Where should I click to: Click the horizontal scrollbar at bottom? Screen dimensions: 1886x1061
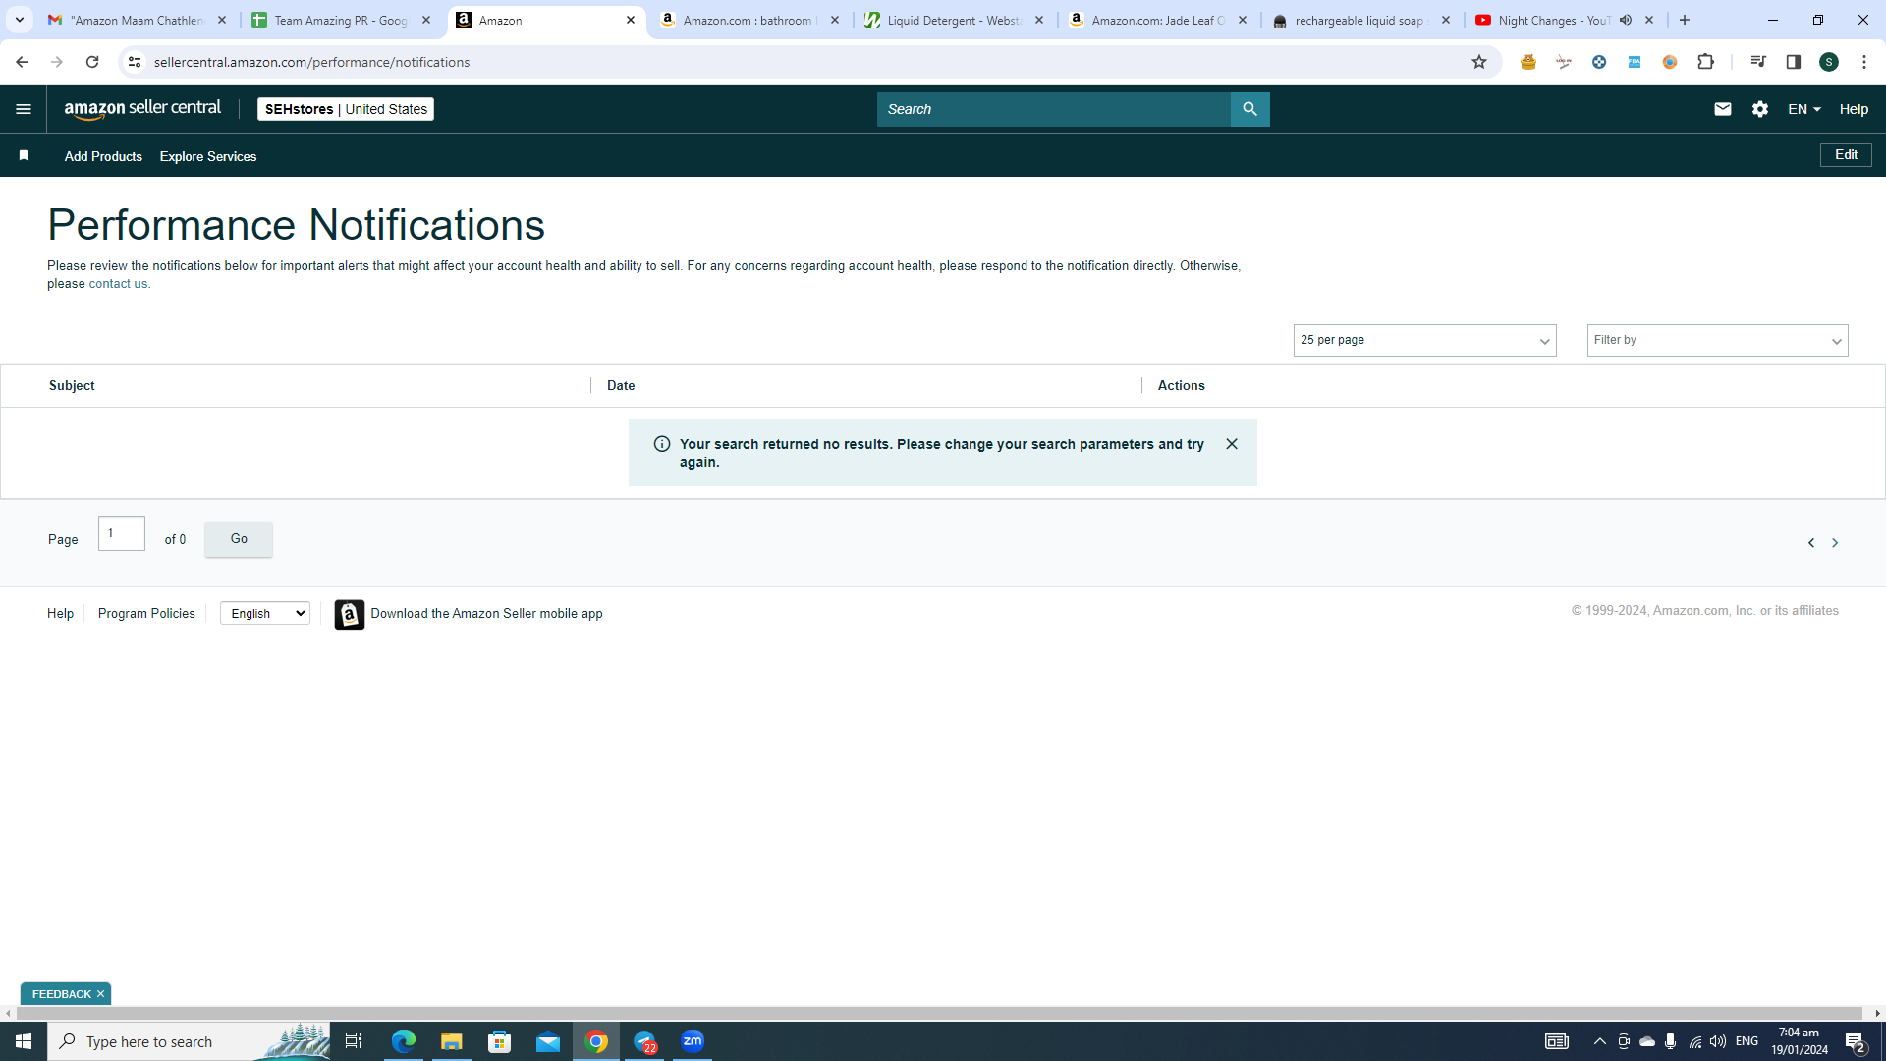(x=939, y=1013)
